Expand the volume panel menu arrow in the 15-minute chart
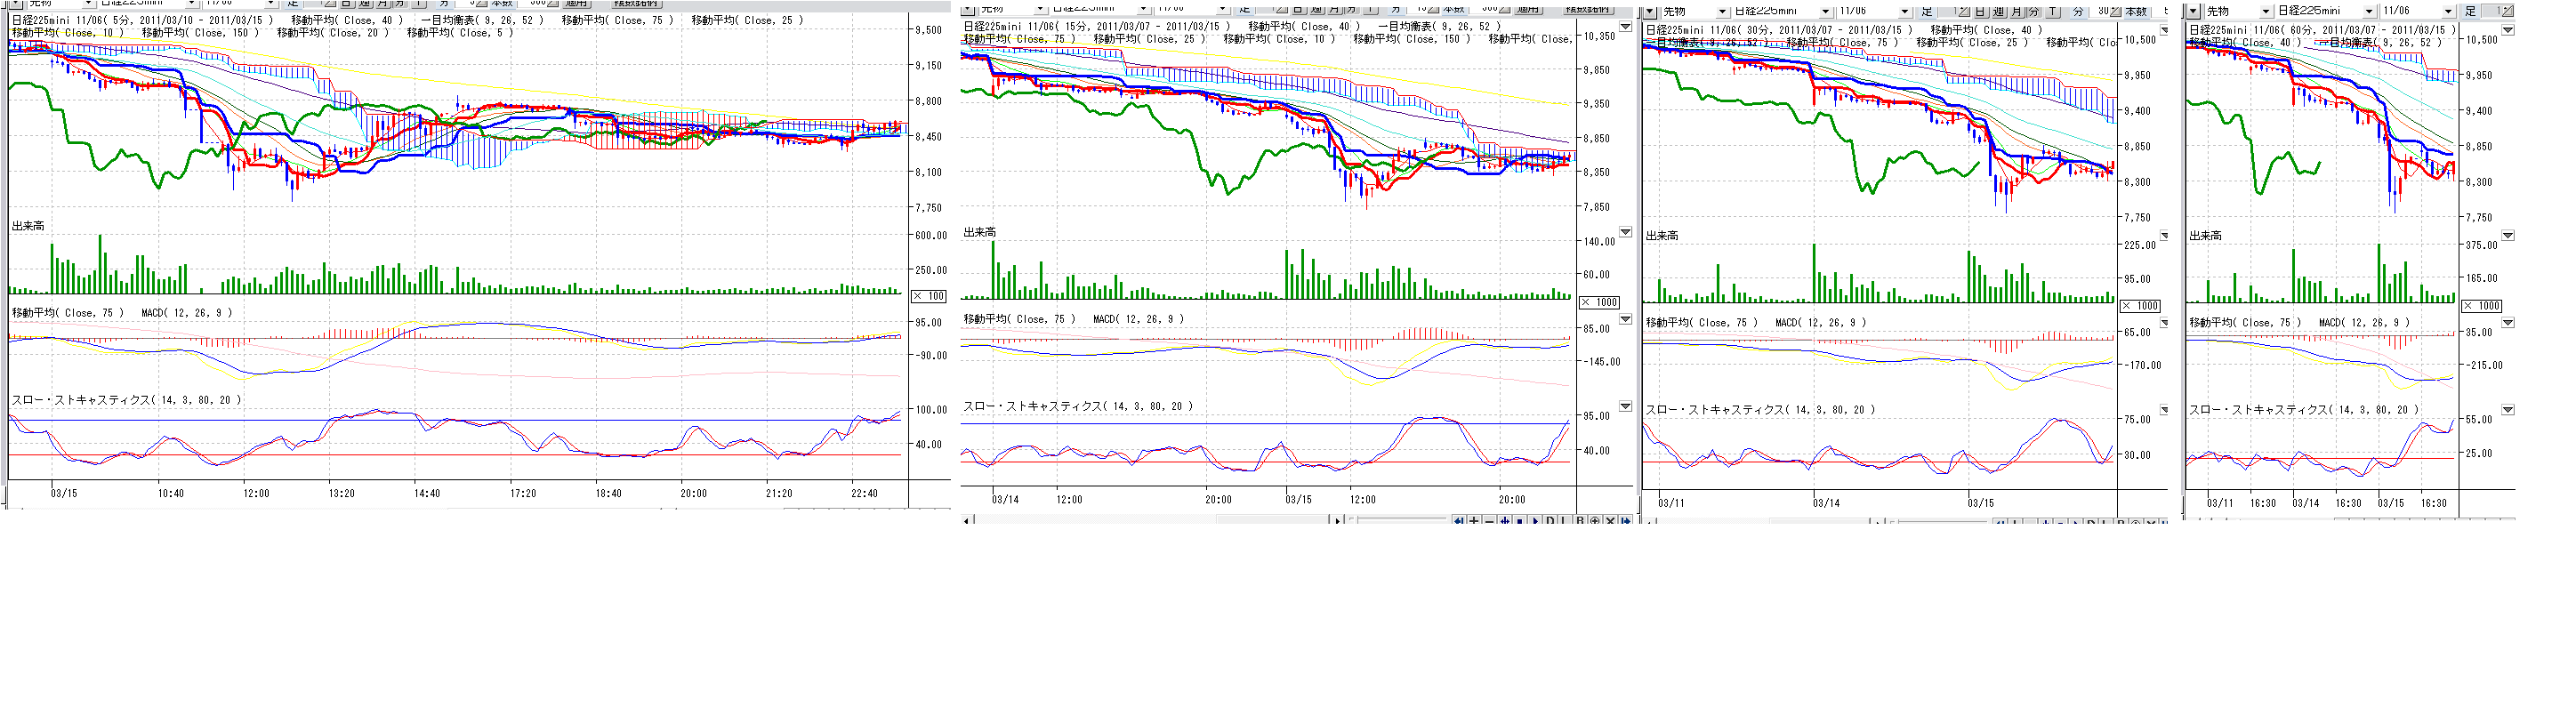The image size is (2576, 715). click(x=1625, y=232)
